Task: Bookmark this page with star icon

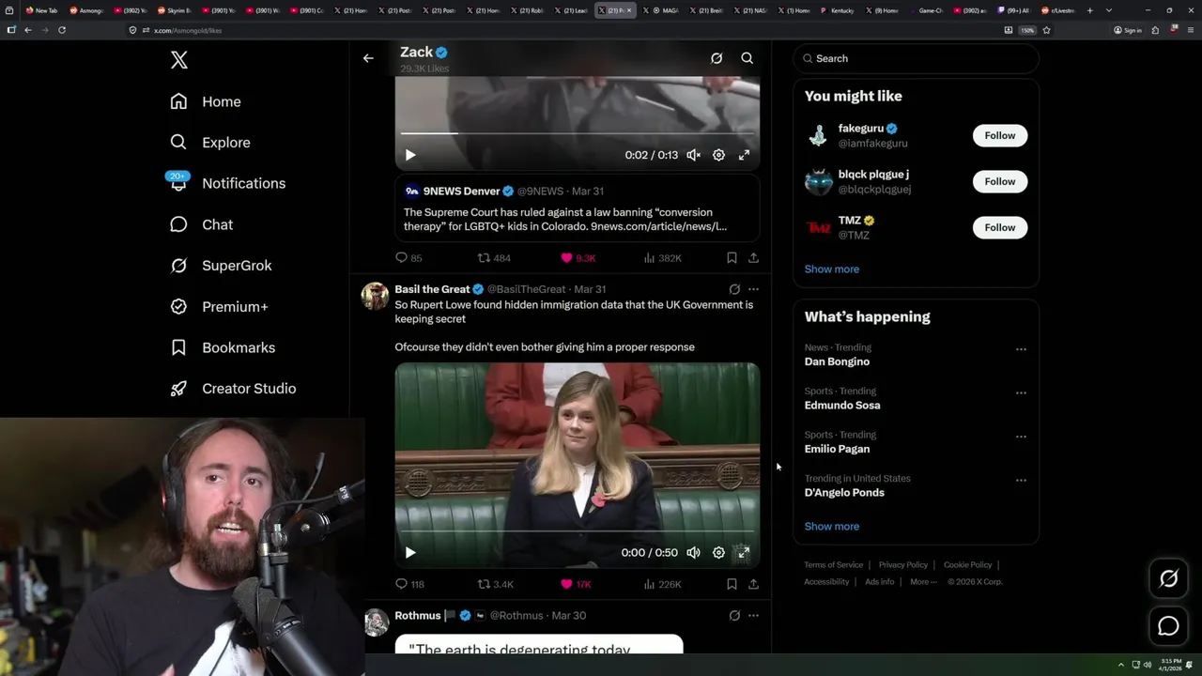Action: (x=1046, y=30)
